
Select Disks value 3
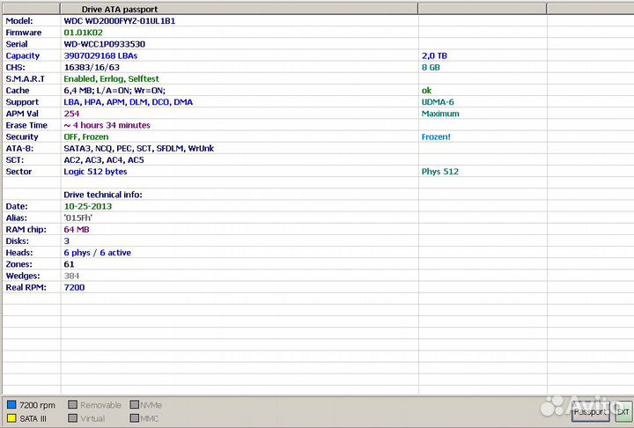click(x=67, y=241)
